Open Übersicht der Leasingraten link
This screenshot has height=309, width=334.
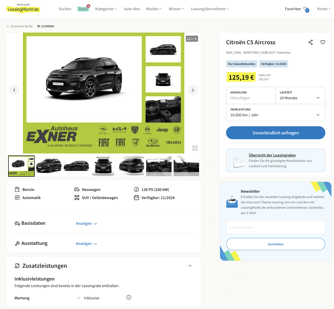coord(272,155)
